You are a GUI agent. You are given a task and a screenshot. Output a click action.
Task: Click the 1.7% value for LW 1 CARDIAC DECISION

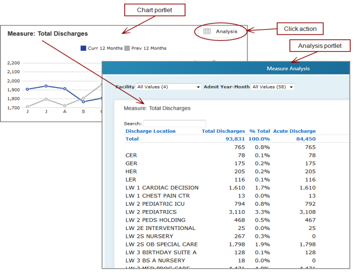coord(263,188)
